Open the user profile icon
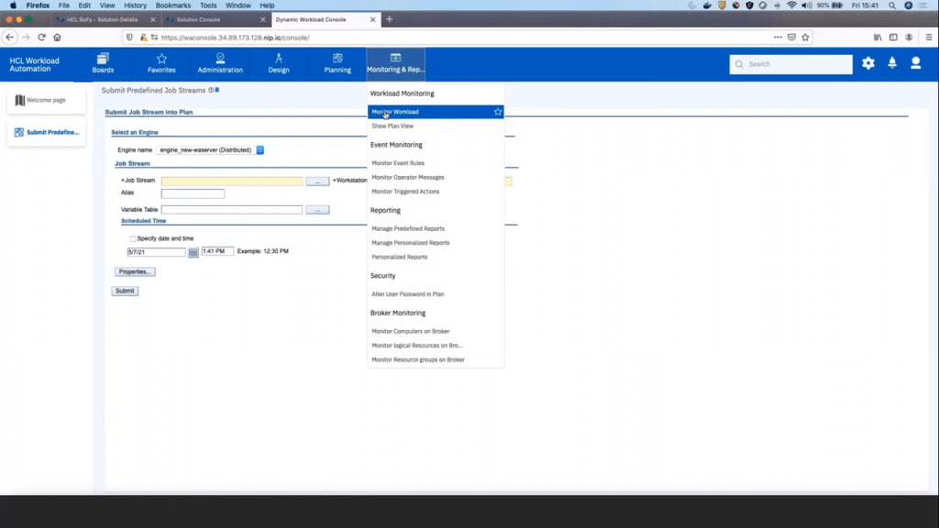939x528 pixels. pyautogui.click(x=915, y=63)
